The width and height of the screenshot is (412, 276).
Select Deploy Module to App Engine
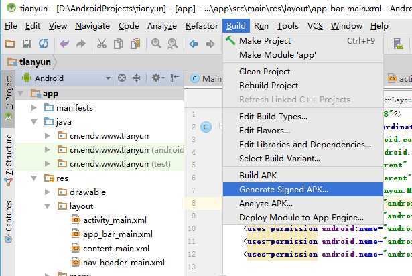pyautogui.click(x=303, y=218)
